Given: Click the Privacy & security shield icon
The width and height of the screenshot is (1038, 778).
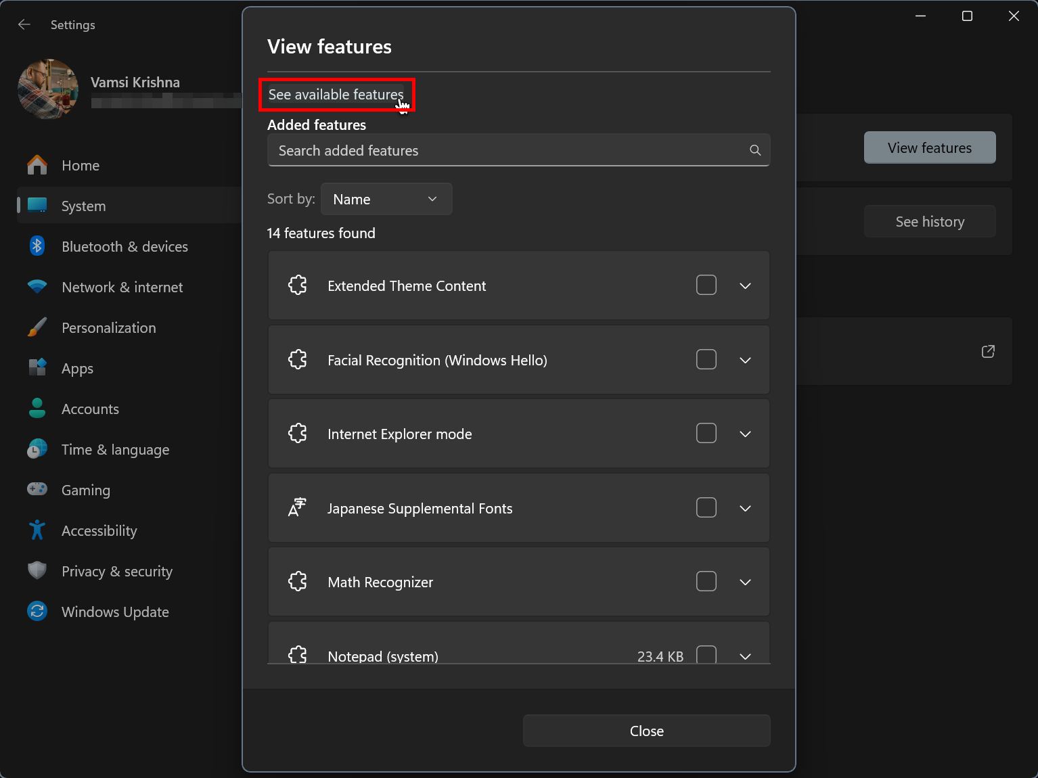Looking at the screenshot, I should pyautogui.click(x=37, y=571).
